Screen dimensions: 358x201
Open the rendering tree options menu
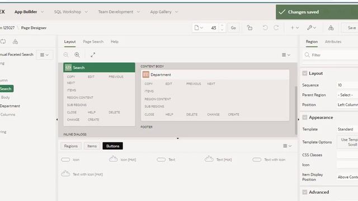[44, 55]
